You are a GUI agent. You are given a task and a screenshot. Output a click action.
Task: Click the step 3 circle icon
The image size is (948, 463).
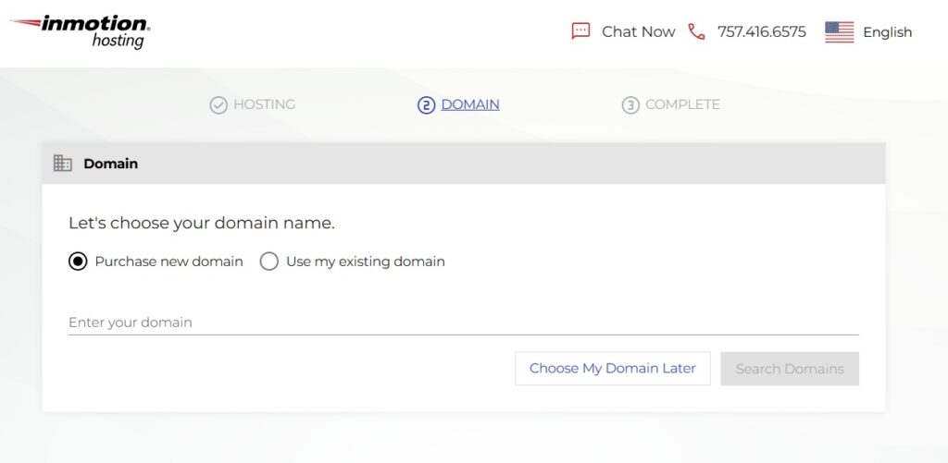(630, 105)
